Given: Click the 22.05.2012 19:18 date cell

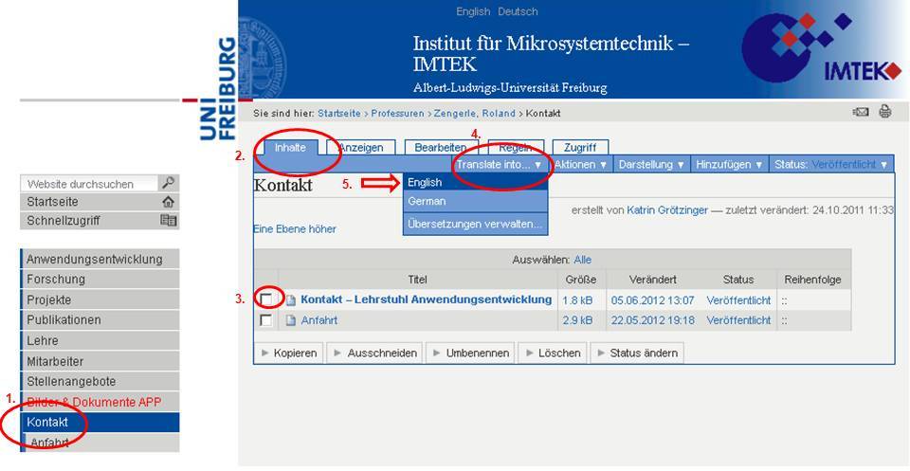Looking at the screenshot, I should [x=652, y=320].
